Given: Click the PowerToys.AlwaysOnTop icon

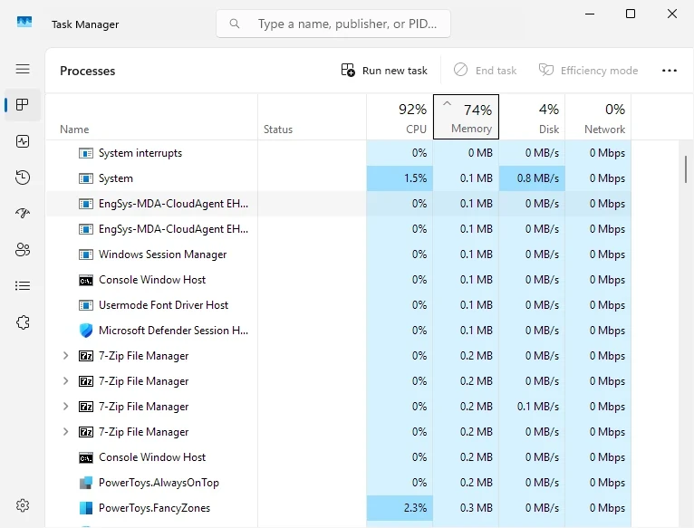Looking at the screenshot, I should pyautogui.click(x=86, y=483).
